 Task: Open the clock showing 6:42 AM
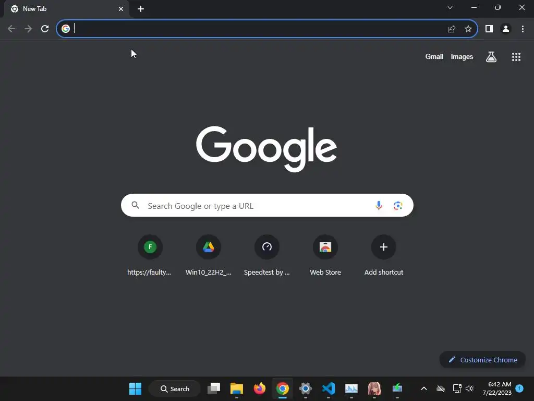pos(497,388)
